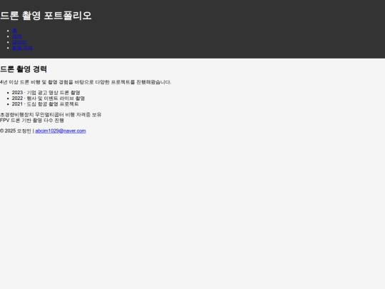Open the 홈 navigation link

[14, 31]
